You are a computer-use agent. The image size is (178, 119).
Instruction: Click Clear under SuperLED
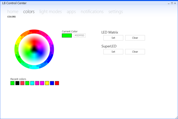[x=135, y=52]
